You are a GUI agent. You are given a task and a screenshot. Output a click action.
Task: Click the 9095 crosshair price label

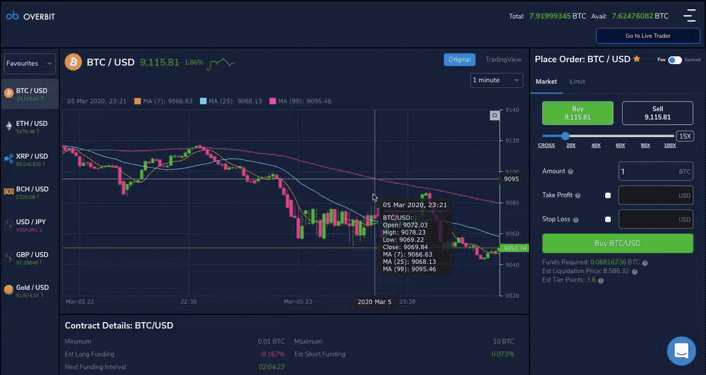pos(511,179)
